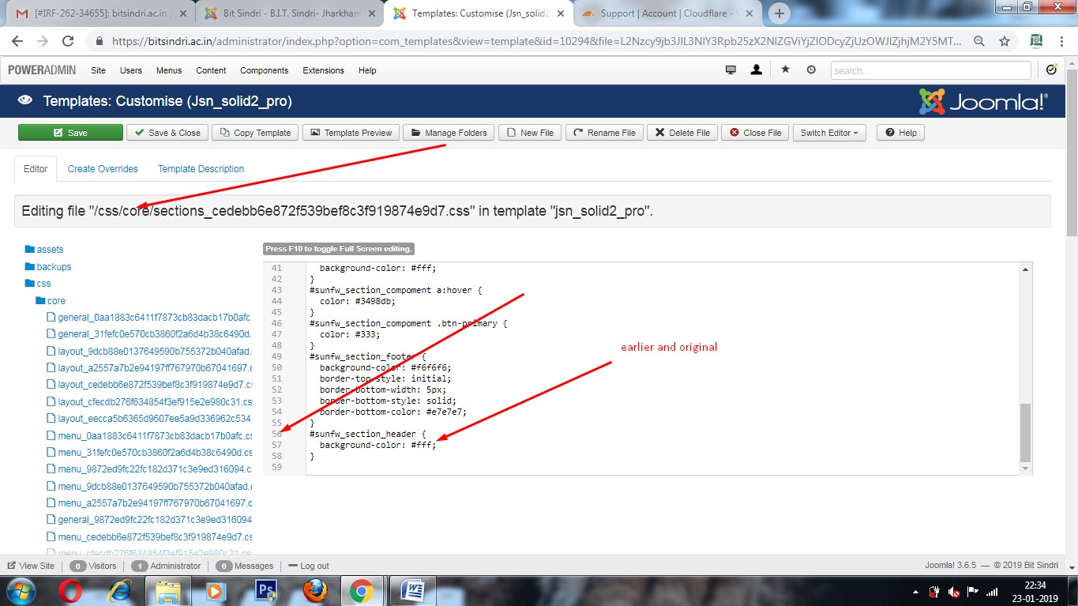Open file menu_9872ed9fc22fc182d371c3e9ed316094
This screenshot has height=606, width=1078.
point(149,469)
